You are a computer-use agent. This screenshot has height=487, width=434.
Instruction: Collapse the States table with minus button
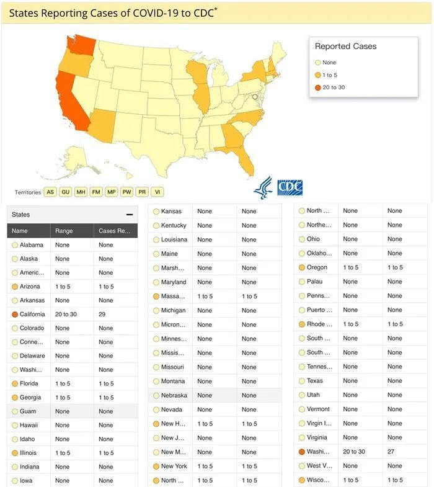(x=130, y=215)
